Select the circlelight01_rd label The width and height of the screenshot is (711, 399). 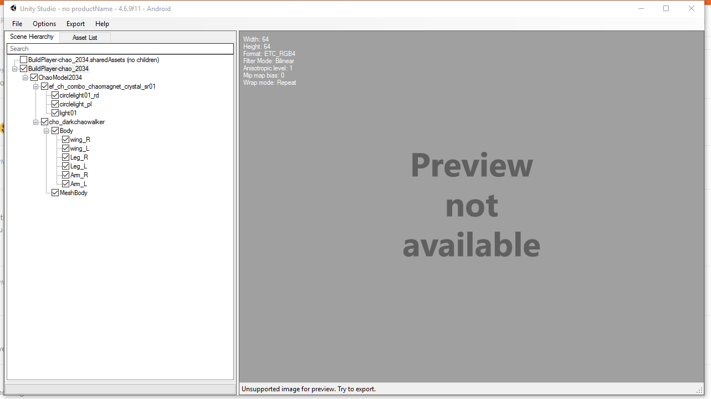tap(79, 95)
